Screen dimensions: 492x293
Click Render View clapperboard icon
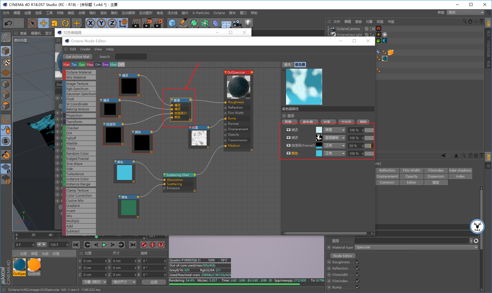[x=136, y=23]
